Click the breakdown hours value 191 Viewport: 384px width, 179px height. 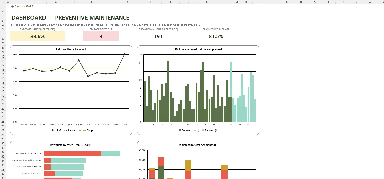[x=158, y=36]
